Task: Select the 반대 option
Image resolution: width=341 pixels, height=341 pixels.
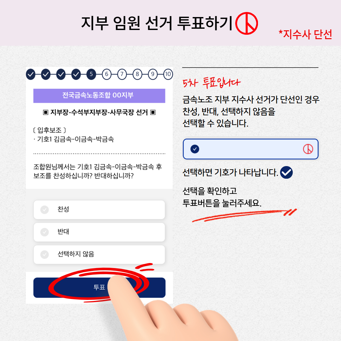Action: pos(99,232)
